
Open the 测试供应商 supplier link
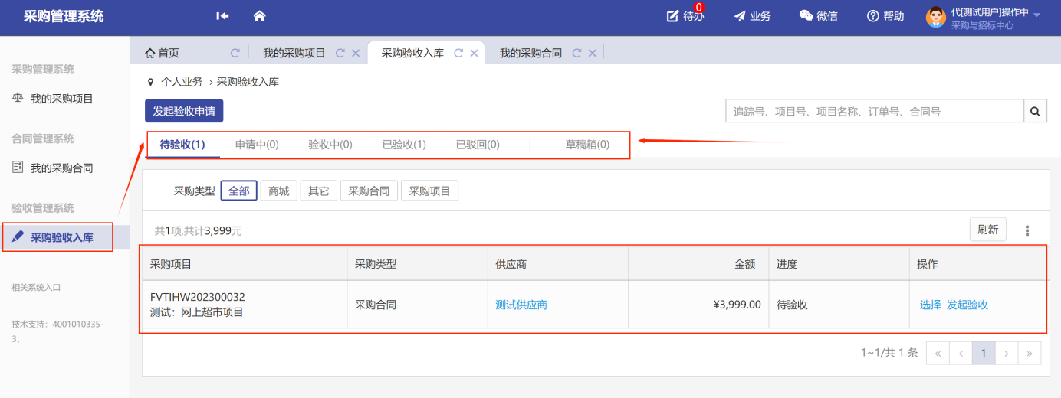521,305
